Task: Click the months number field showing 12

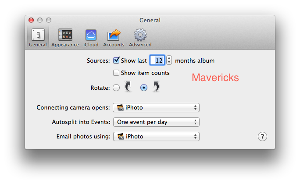Action: click(x=157, y=60)
